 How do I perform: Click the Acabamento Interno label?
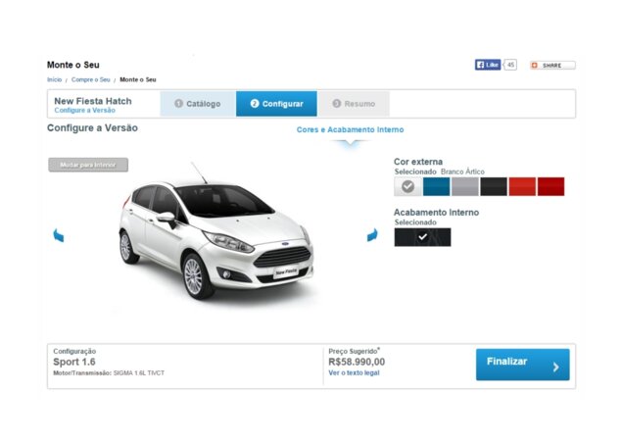(436, 213)
